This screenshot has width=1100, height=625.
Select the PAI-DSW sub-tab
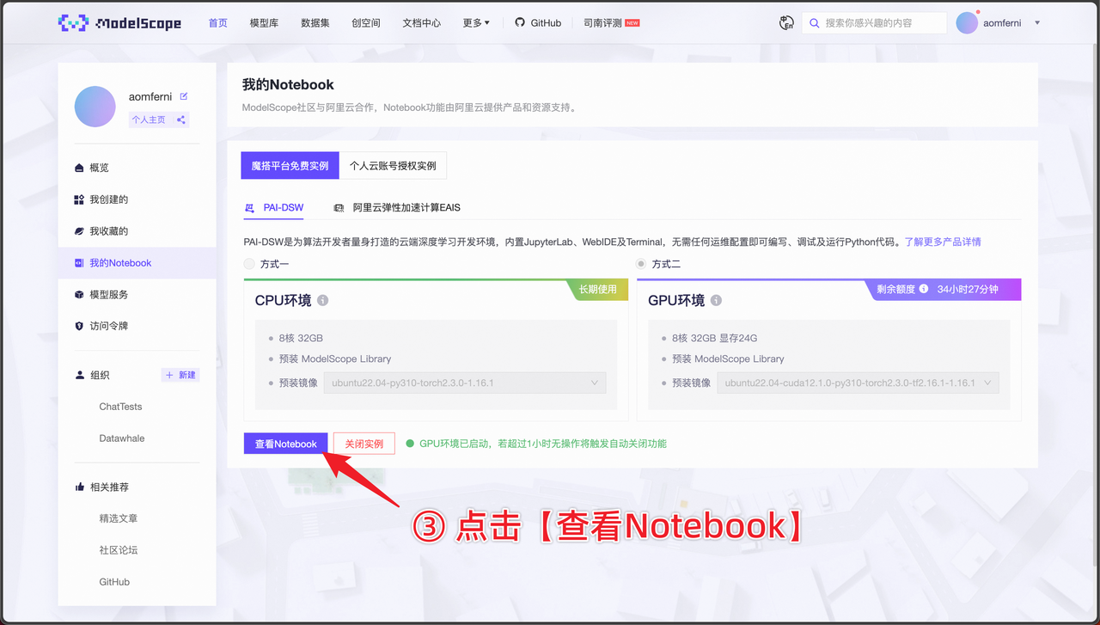(x=275, y=208)
